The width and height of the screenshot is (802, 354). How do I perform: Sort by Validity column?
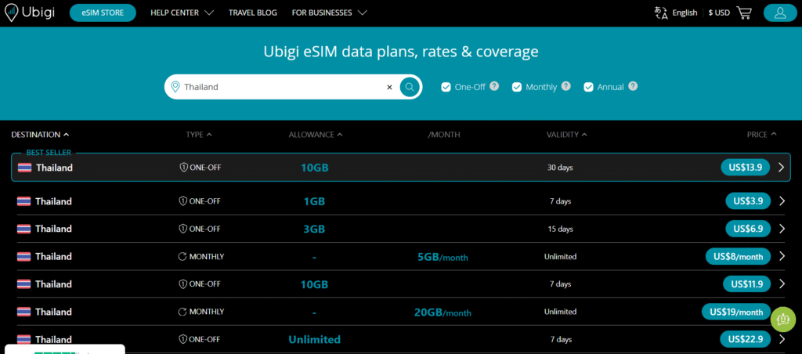click(x=567, y=135)
